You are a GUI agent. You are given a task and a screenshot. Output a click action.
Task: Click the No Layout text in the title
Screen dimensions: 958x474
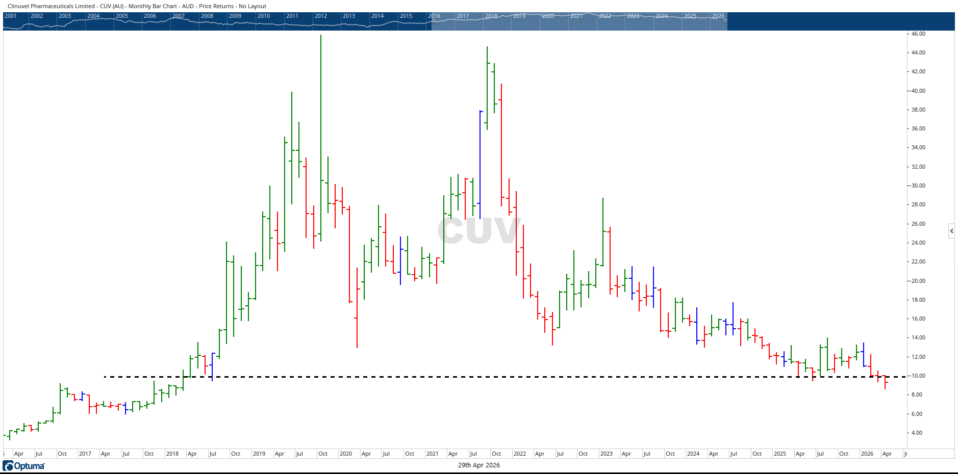click(x=252, y=6)
